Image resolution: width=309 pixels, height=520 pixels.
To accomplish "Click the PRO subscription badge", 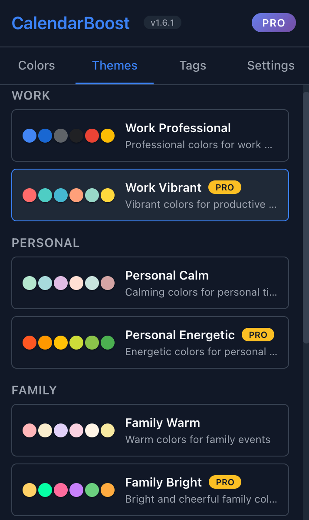I will pyautogui.click(x=273, y=23).
